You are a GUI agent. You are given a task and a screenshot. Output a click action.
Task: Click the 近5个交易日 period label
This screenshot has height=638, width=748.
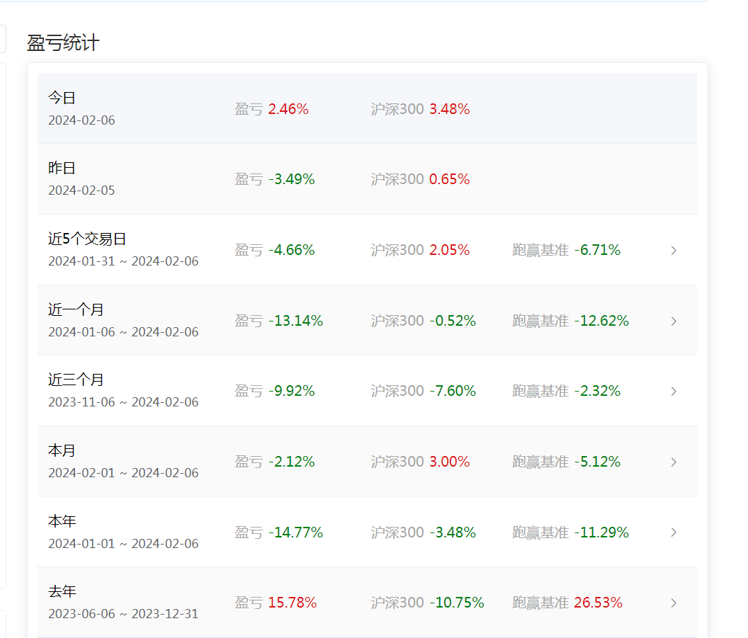click(x=87, y=239)
